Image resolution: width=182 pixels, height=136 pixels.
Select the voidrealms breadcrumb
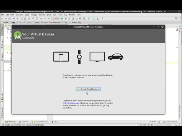click(x=54, y=22)
